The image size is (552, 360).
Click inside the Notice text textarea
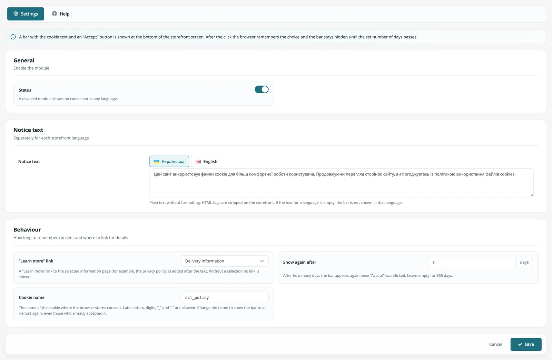tap(341, 183)
